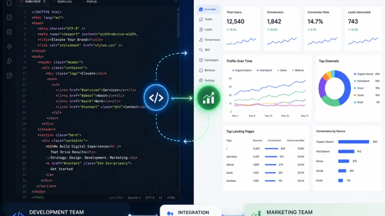Click the Organic Search 45% channel legend
Screen dimensions: 385x216
(367, 74)
